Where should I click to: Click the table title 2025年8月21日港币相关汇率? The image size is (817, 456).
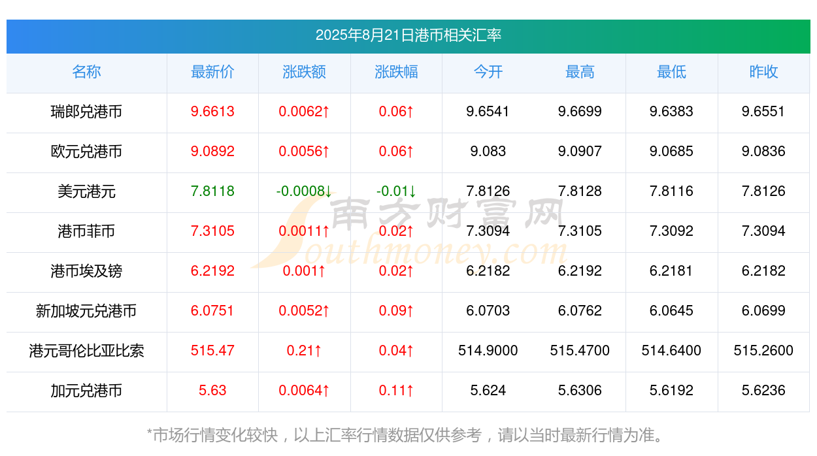[408, 35]
